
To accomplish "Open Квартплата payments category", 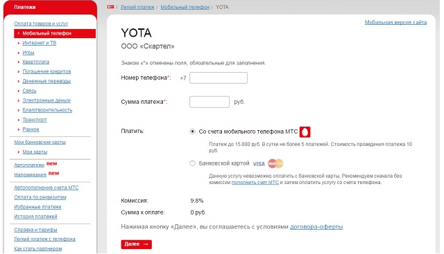I will pos(35,62).
